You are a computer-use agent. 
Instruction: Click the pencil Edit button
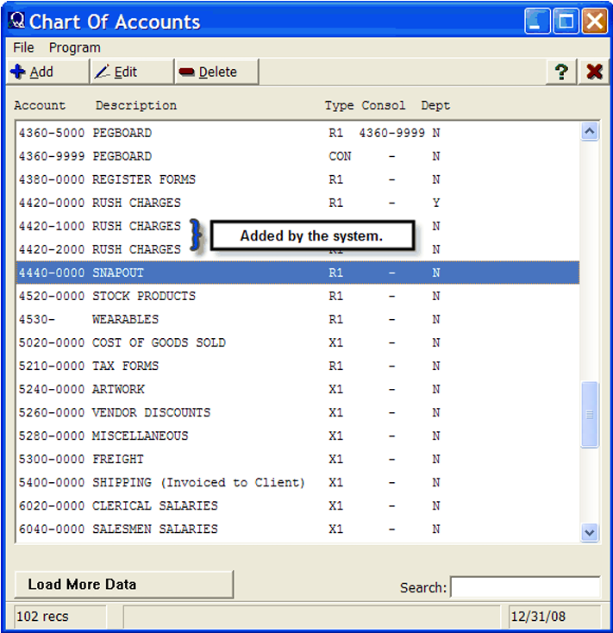click(x=132, y=72)
